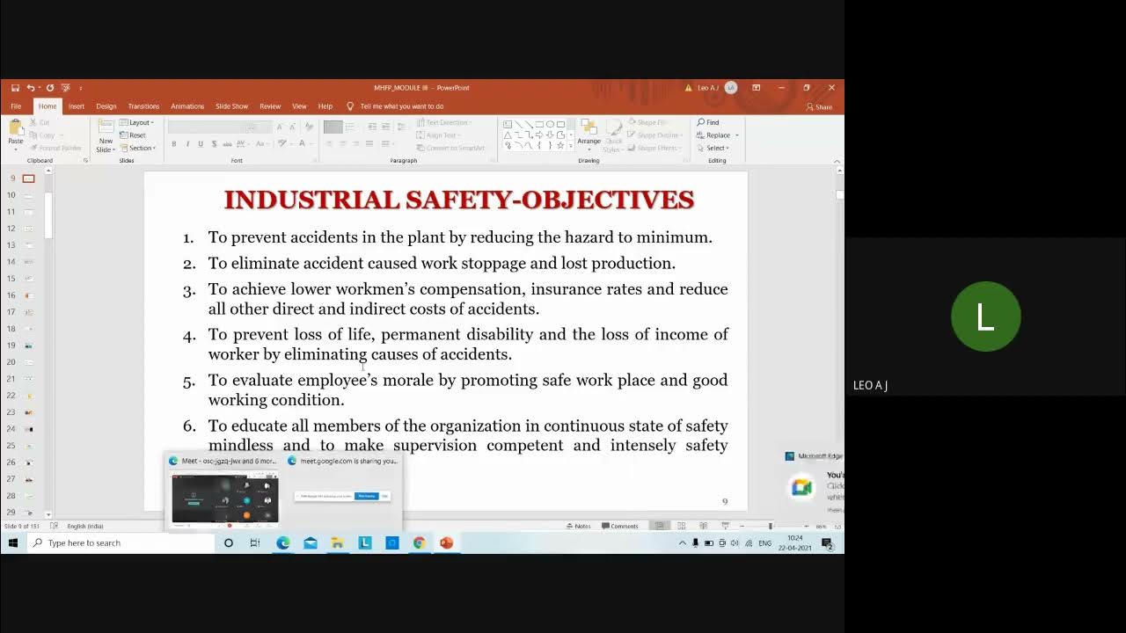Open the Help tab
Screen dimensions: 1126x633
(x=325, y=106)
